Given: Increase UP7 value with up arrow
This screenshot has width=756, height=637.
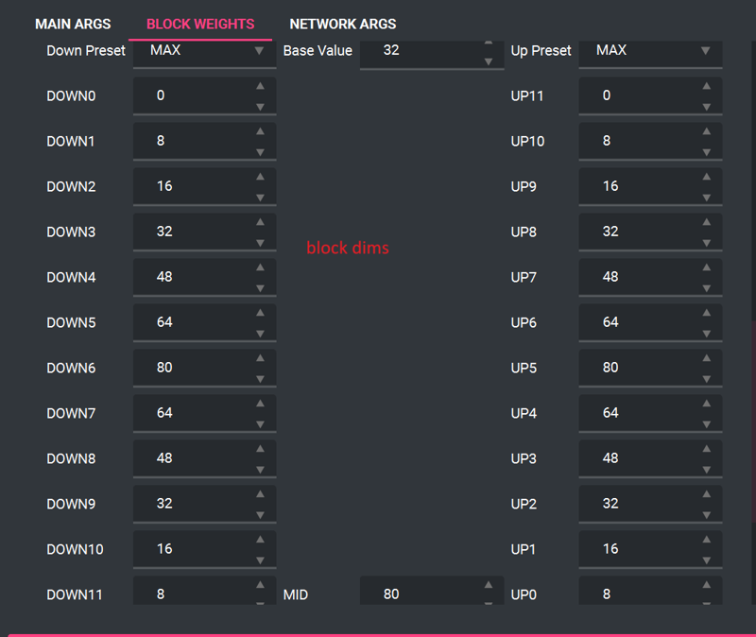Looking at the screenshot, I should pyautogui.click(x=706, y=267).
